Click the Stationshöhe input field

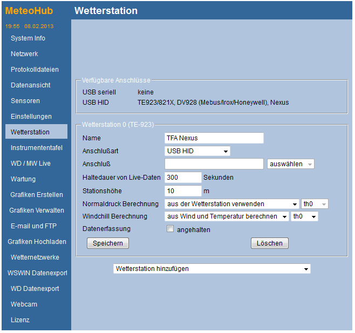coord(183,191)
